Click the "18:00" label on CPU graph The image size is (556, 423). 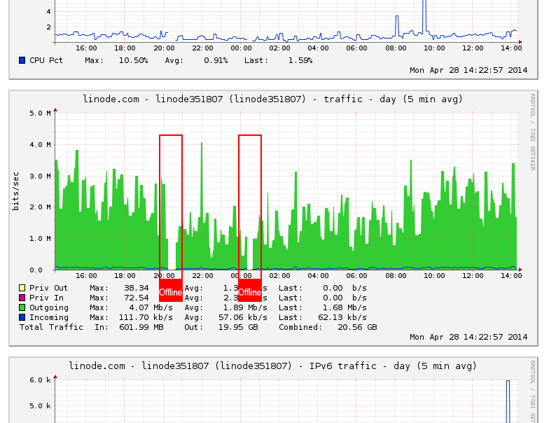125,48
